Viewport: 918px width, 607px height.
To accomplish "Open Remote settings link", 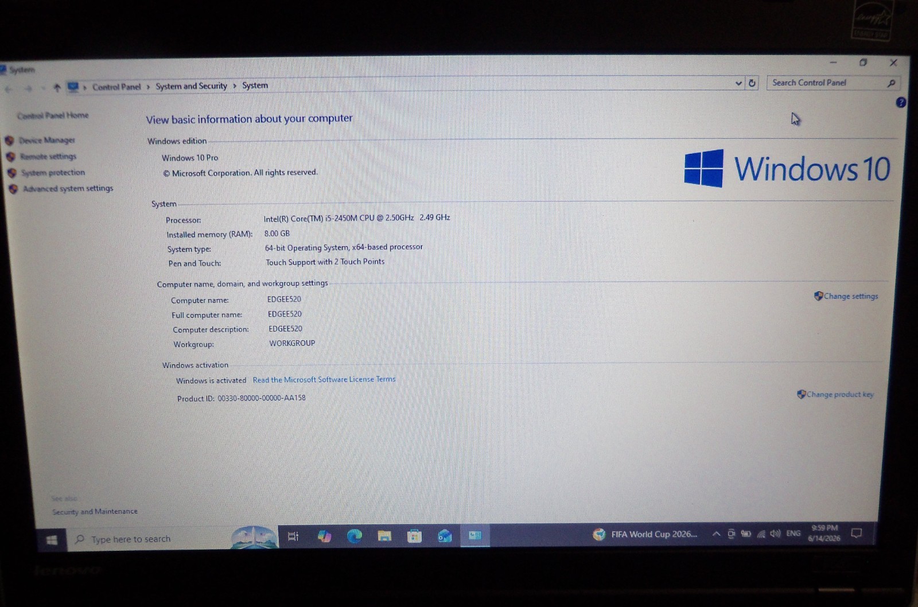I will pos(48,156).
